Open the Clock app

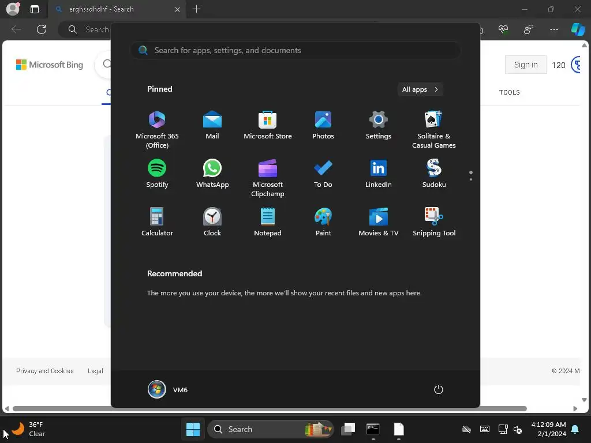[x=212, y=222]
